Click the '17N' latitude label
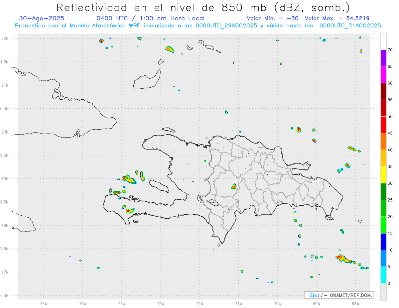Image resolution: width=399 pixels, height=308 pixels. pyautogui.click(x=5, y=272)
